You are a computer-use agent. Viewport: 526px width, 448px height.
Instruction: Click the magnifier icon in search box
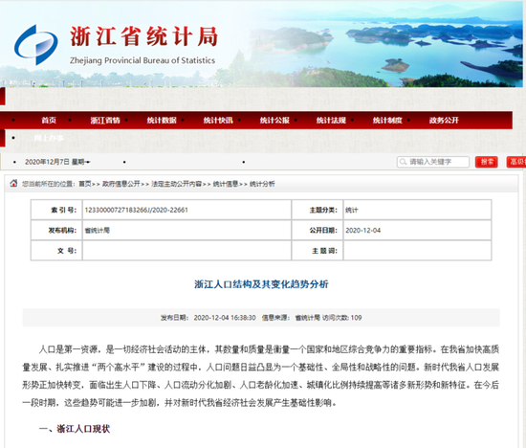pos(403,162)
